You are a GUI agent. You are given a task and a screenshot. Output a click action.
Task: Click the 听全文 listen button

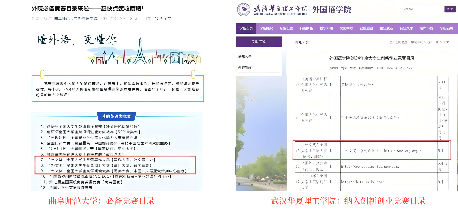click(163, 19)
